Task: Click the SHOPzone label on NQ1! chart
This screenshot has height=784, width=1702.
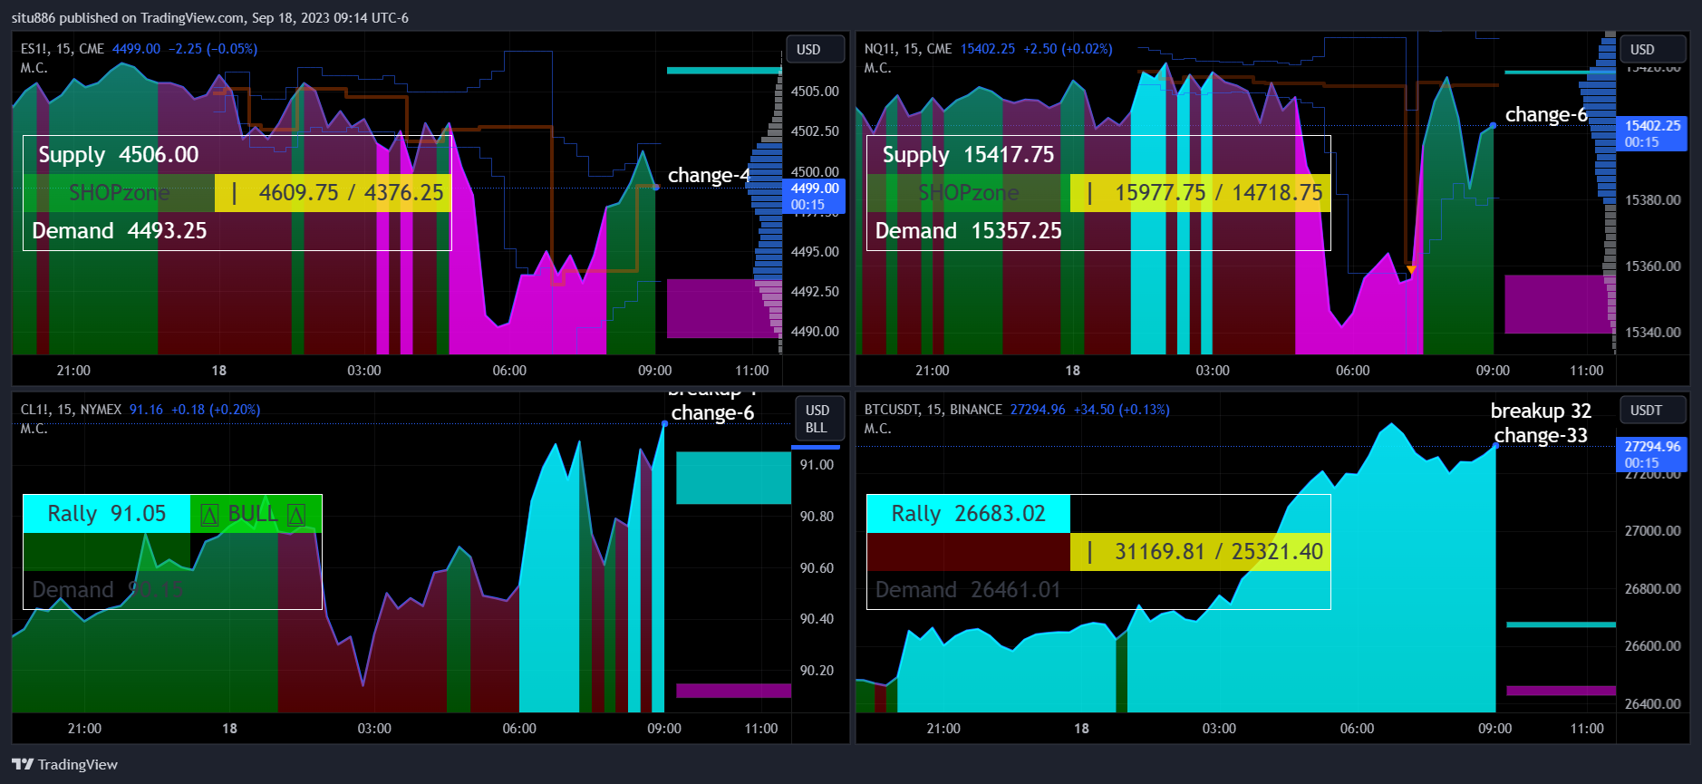Action: [x=969, y=193]
